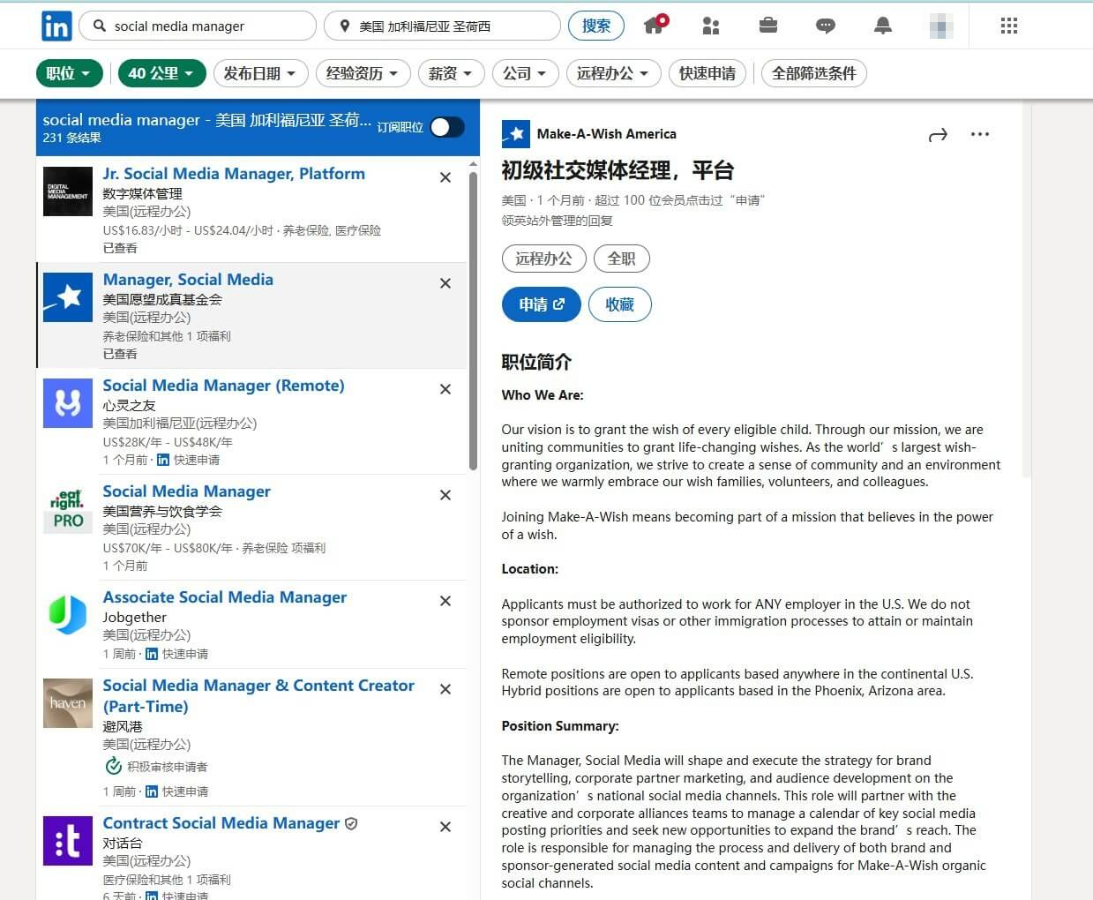The image size is (1093, 900).
Task: Open the apps grid icon
Action: click(x=1009, y=26)
